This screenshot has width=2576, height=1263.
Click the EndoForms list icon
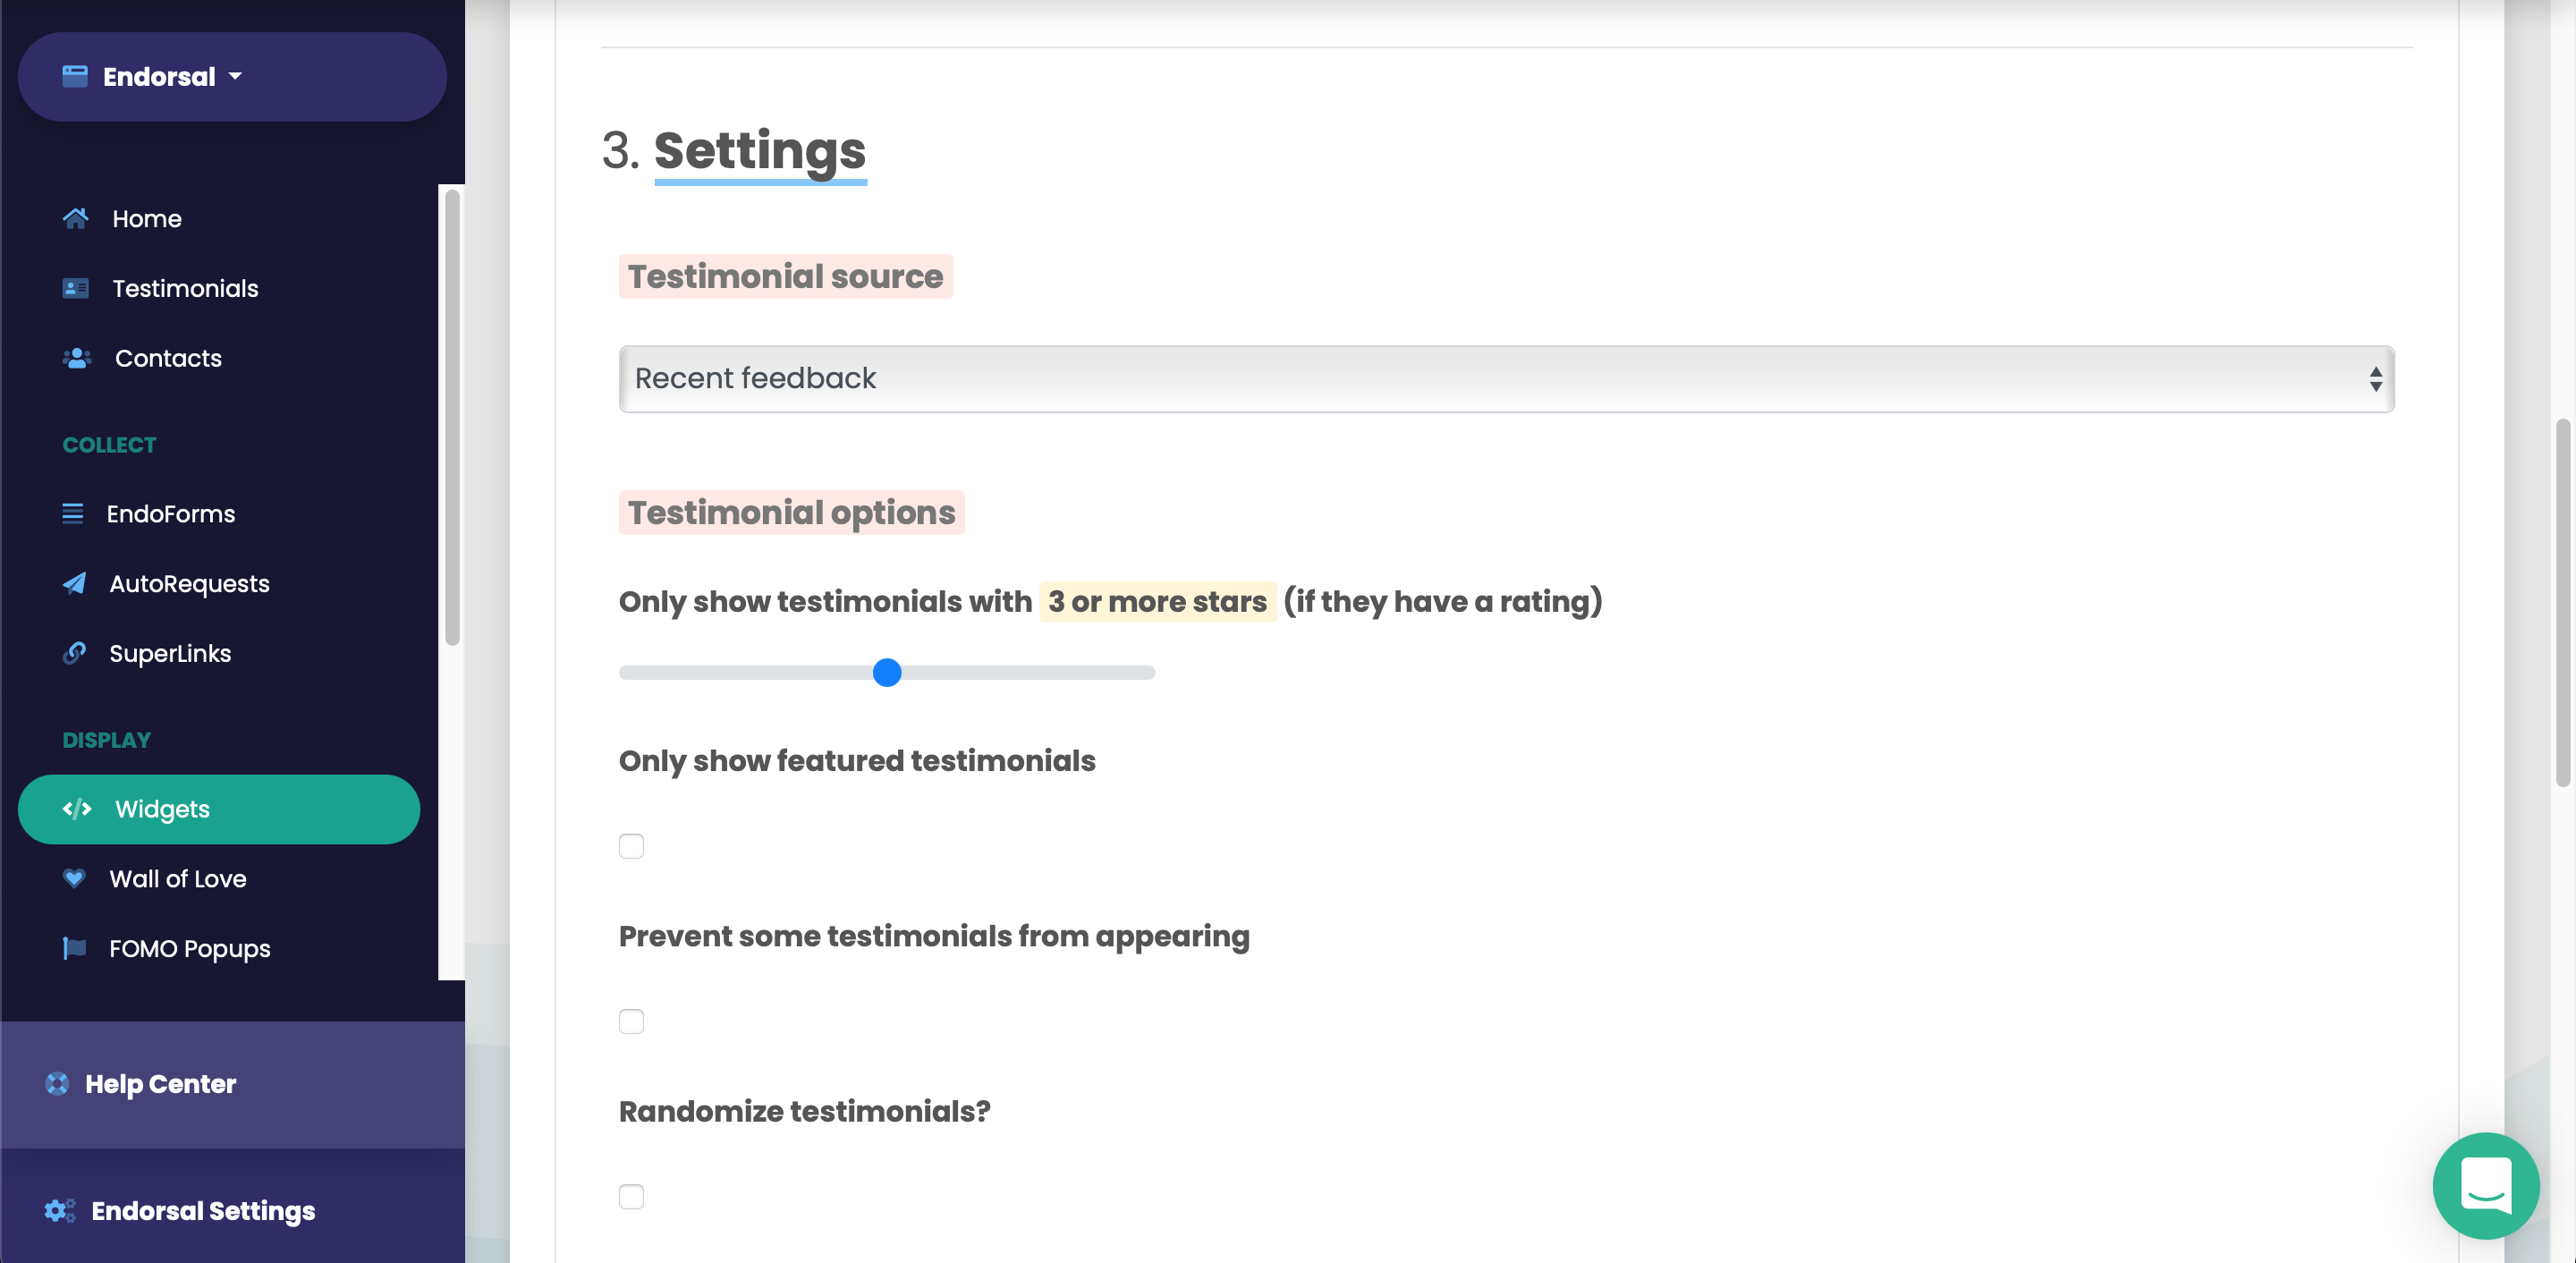(x=73, y=513)
